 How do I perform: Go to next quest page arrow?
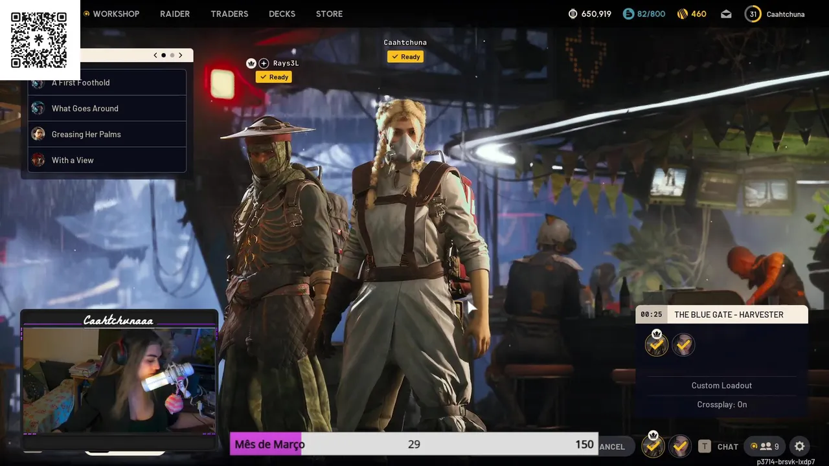pos(181,56)
